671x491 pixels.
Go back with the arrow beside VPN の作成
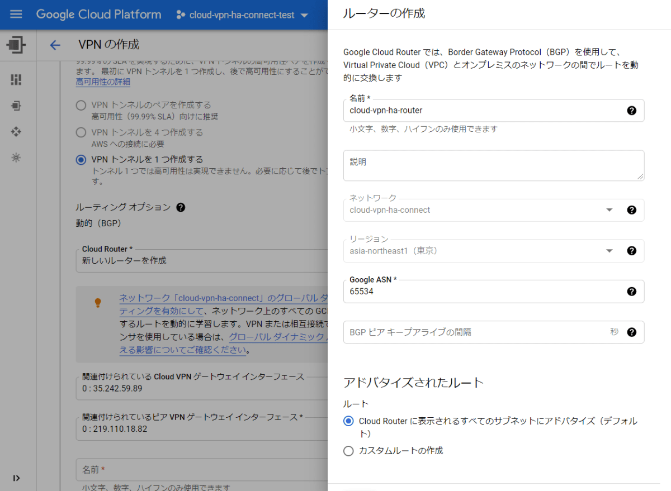(x=55, y=45)
